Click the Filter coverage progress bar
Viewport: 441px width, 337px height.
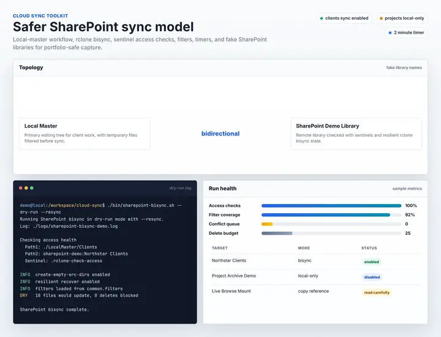(331, 215)
